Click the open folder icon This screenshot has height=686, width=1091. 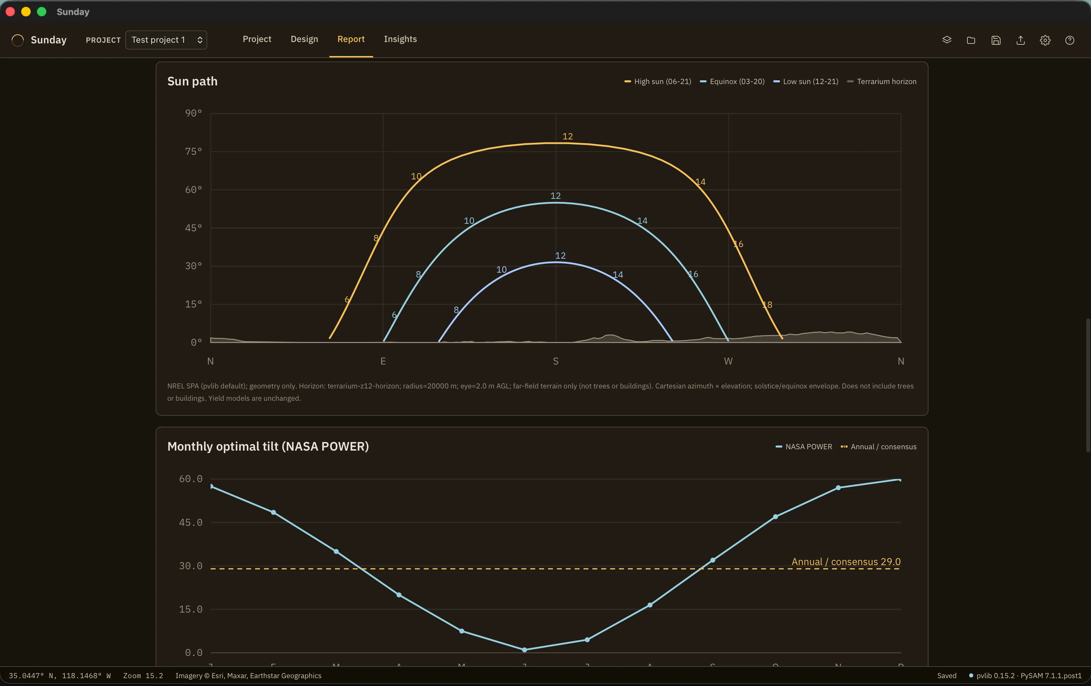tap(971, 40)
